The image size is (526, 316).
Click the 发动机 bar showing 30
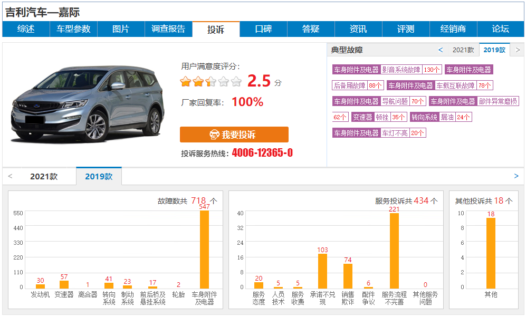point(40,286)
